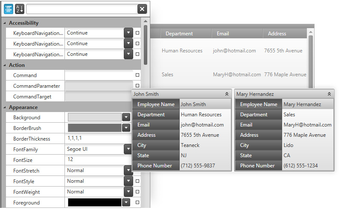350x213 pixels.
Task: Click the black Foreground color swatch
Action: pos(94,202)
